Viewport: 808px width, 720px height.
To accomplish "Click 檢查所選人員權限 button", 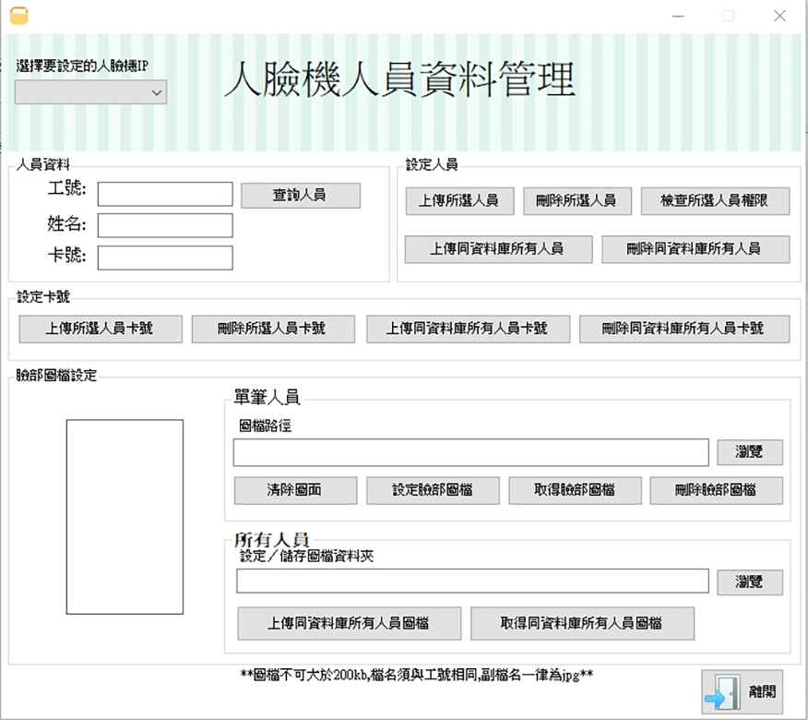I will point(714,201).
